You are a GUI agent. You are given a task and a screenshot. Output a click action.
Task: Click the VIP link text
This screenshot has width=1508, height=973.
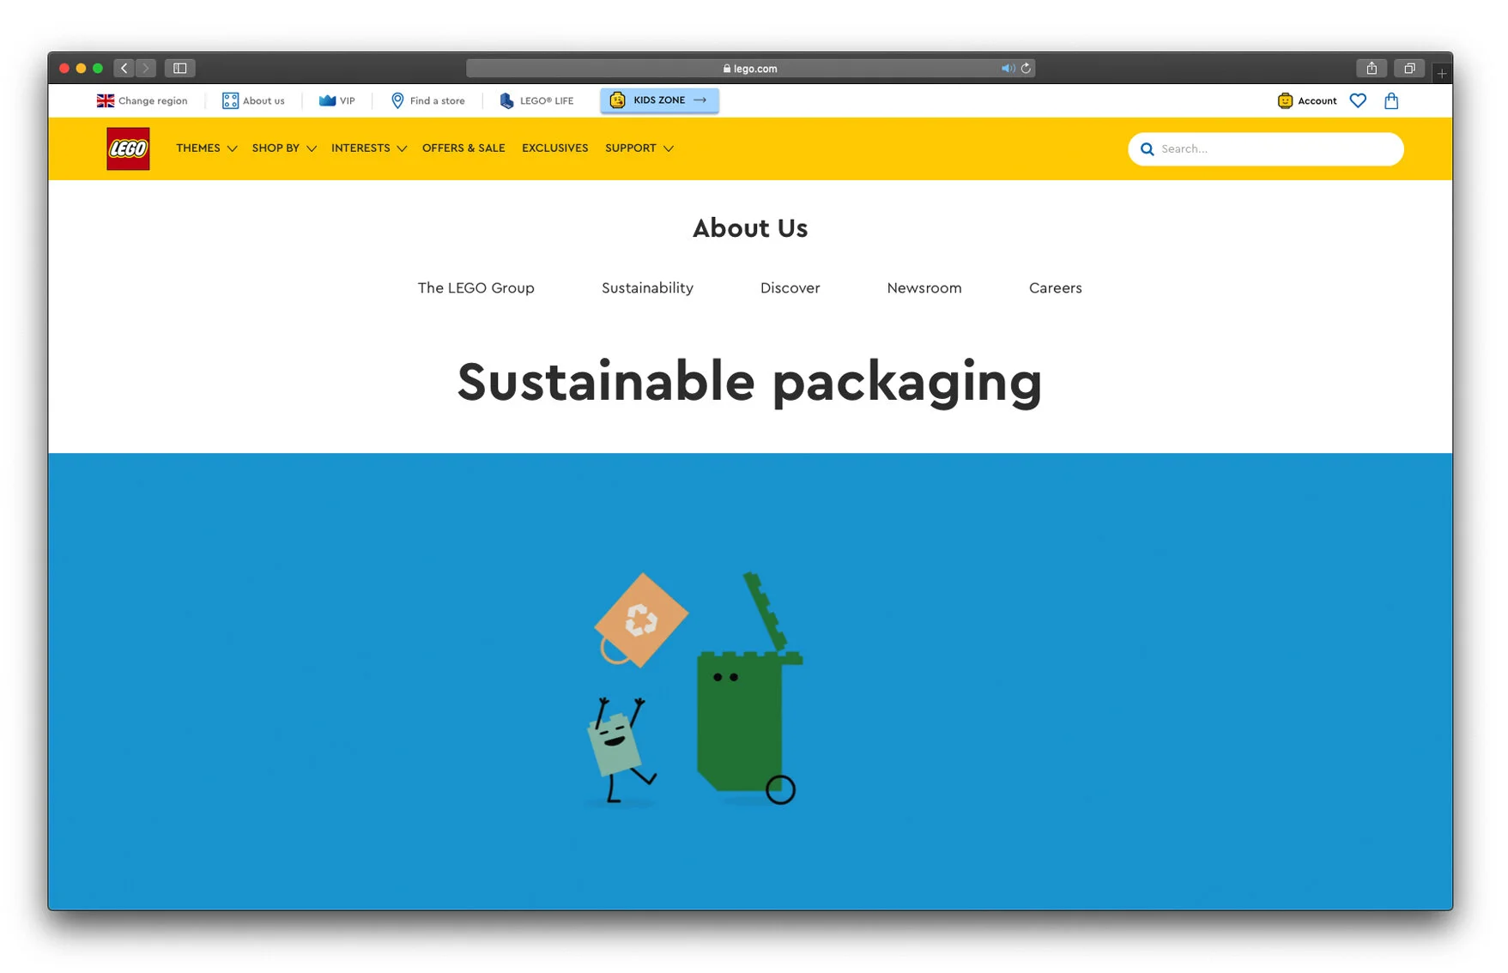(348, 100)
